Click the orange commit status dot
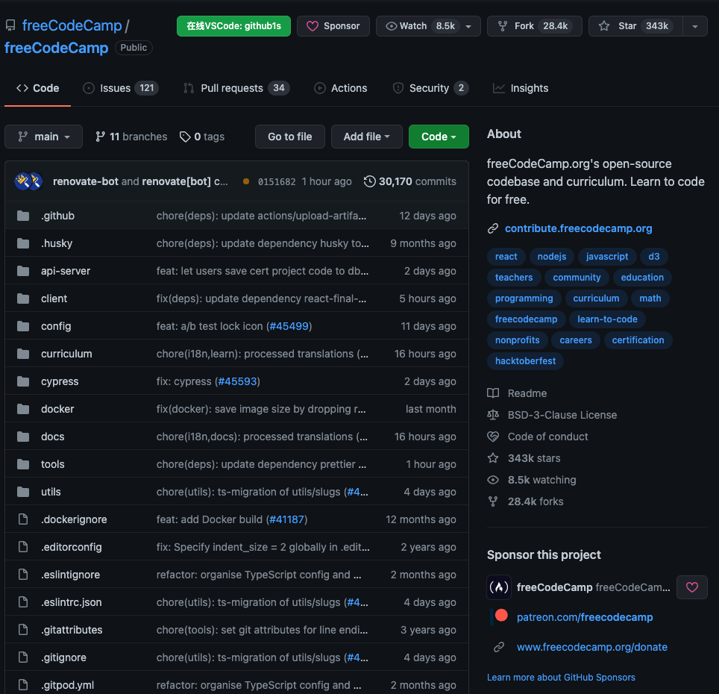 [x=246, y=181]
